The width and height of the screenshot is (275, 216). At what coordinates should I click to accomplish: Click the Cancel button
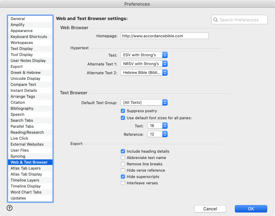click(x=210, y=209)
